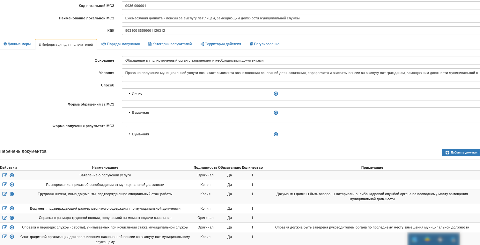Edit the 'Трудовая книжка, иные документы' row
Screen dimensions: 480x245
pyautogui.click(x=5, y=194)
